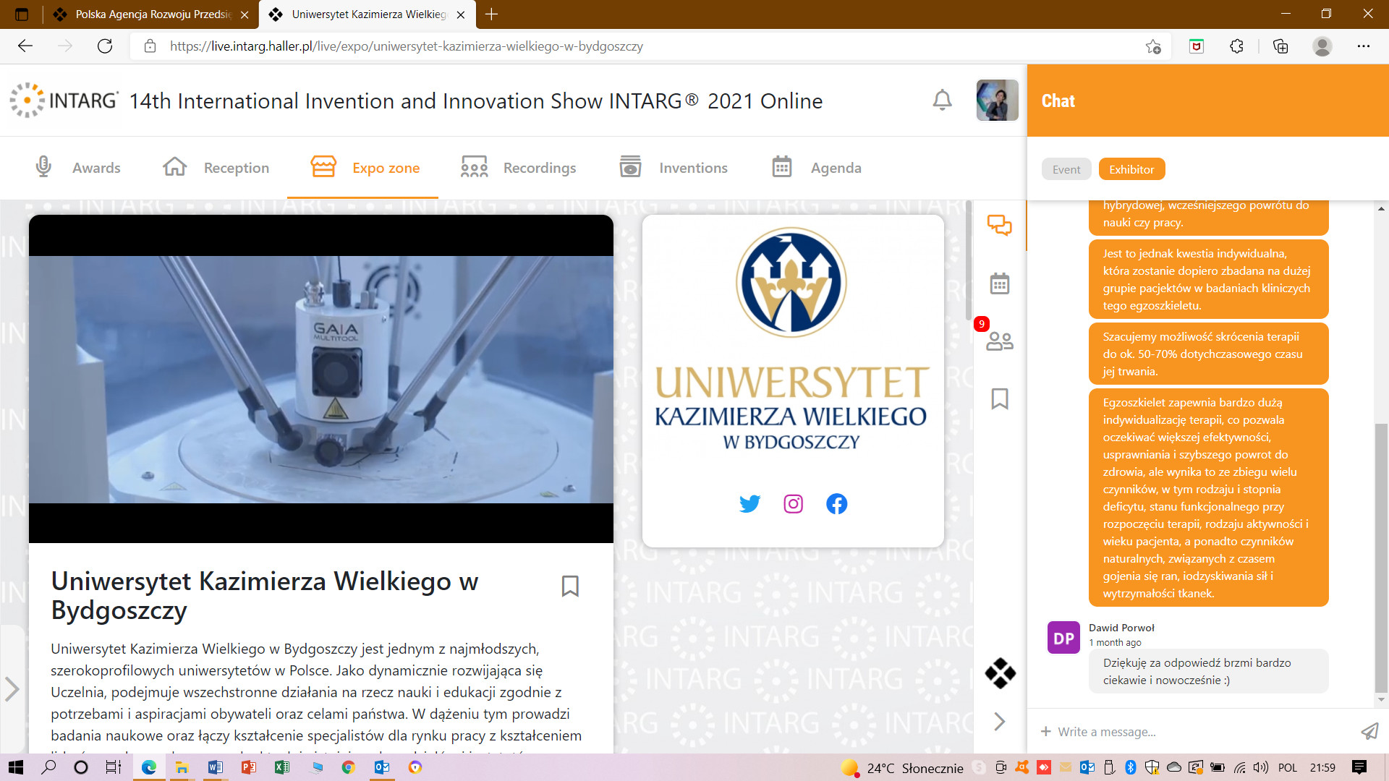This screenshot has height=781, width=1389.
Task: Click the pocket shield extension icon
Action: (x=1197, y=46)
